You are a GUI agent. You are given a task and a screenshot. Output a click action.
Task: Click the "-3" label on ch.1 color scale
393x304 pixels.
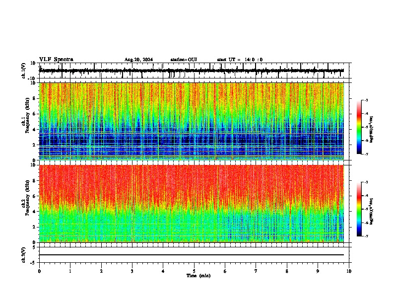point(366,100)
